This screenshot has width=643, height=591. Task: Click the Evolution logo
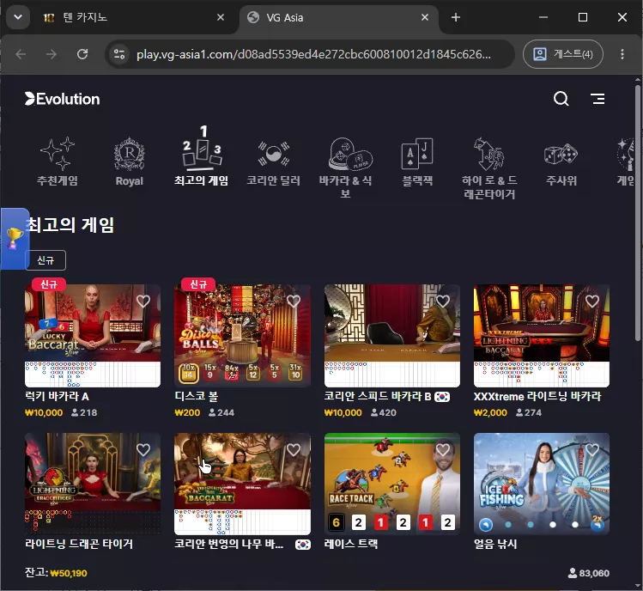(63, 99)
